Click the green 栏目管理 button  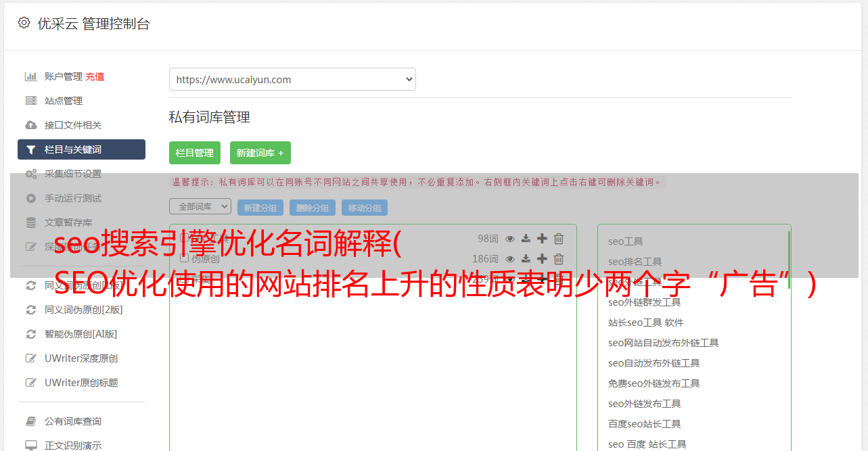(x=195, y=153)
